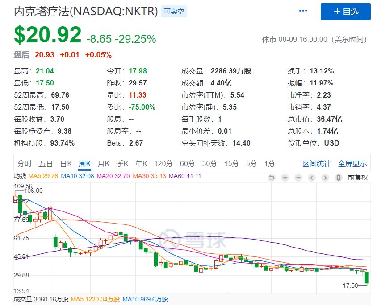
Task: Select the 15分 interval tab
Action: [x=231, y=163]
